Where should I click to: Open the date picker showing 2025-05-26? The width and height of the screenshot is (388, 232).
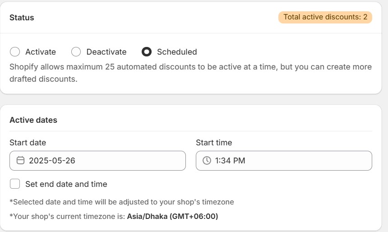[x=97, y=161]
